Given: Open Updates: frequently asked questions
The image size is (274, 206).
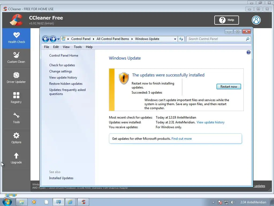Looking at the screenshot, I should click(67, 92).
